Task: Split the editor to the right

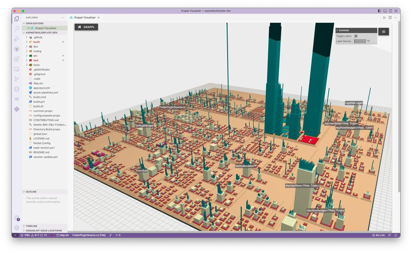Action: (x=390, y=18)
